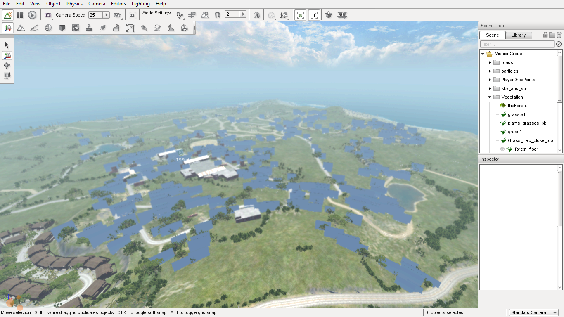The image size is (564, 317).
Task: Open the object center dropdown icon
Action: (271, 15)
